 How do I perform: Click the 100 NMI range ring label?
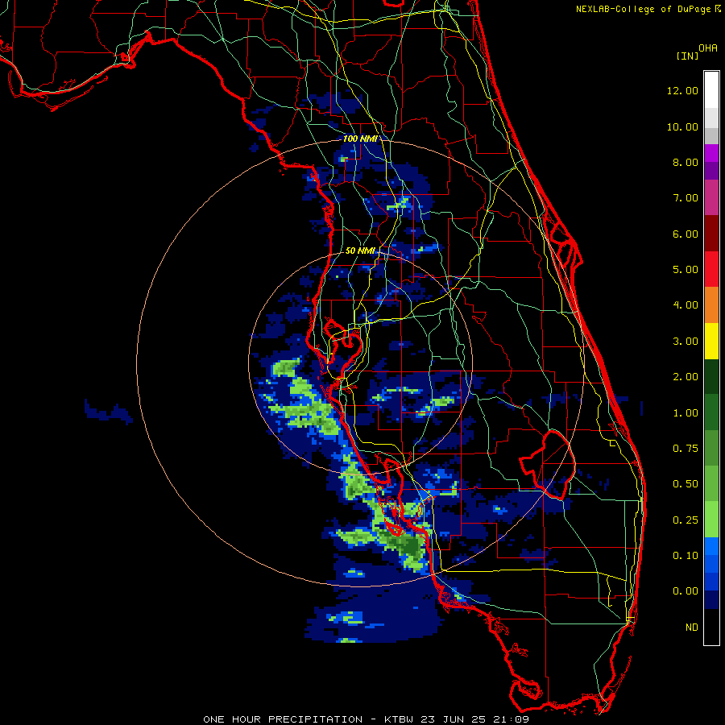(360, 139)
